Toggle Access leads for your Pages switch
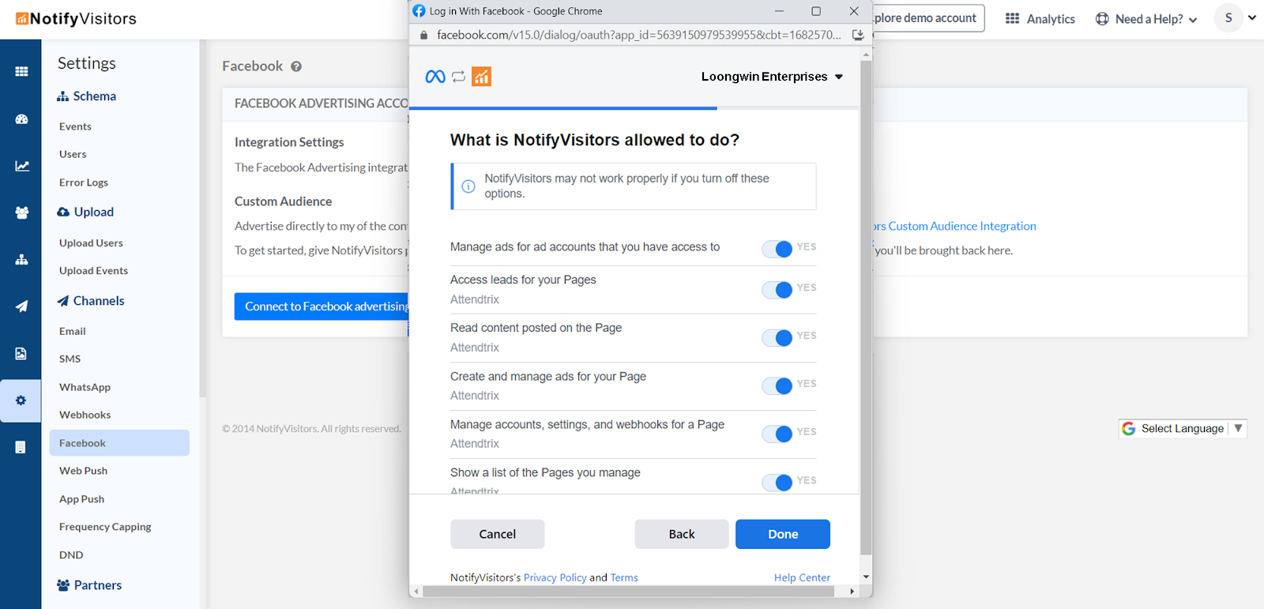The height and width of the screenshot is (609, 1264). point(777,290)
